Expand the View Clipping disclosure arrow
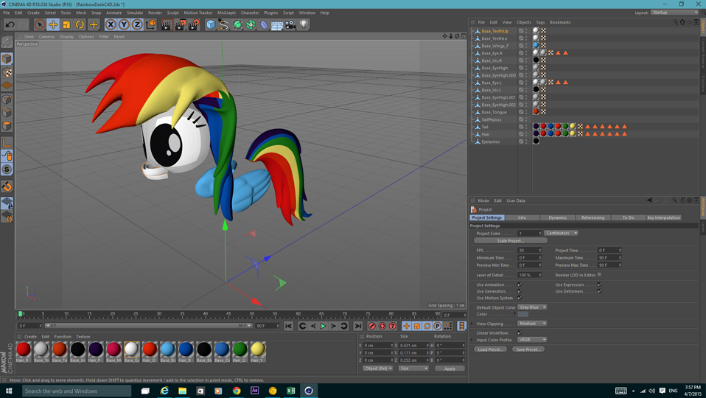Image resolution: width=706 pixels, height=398 pixels. coord(472,324)
